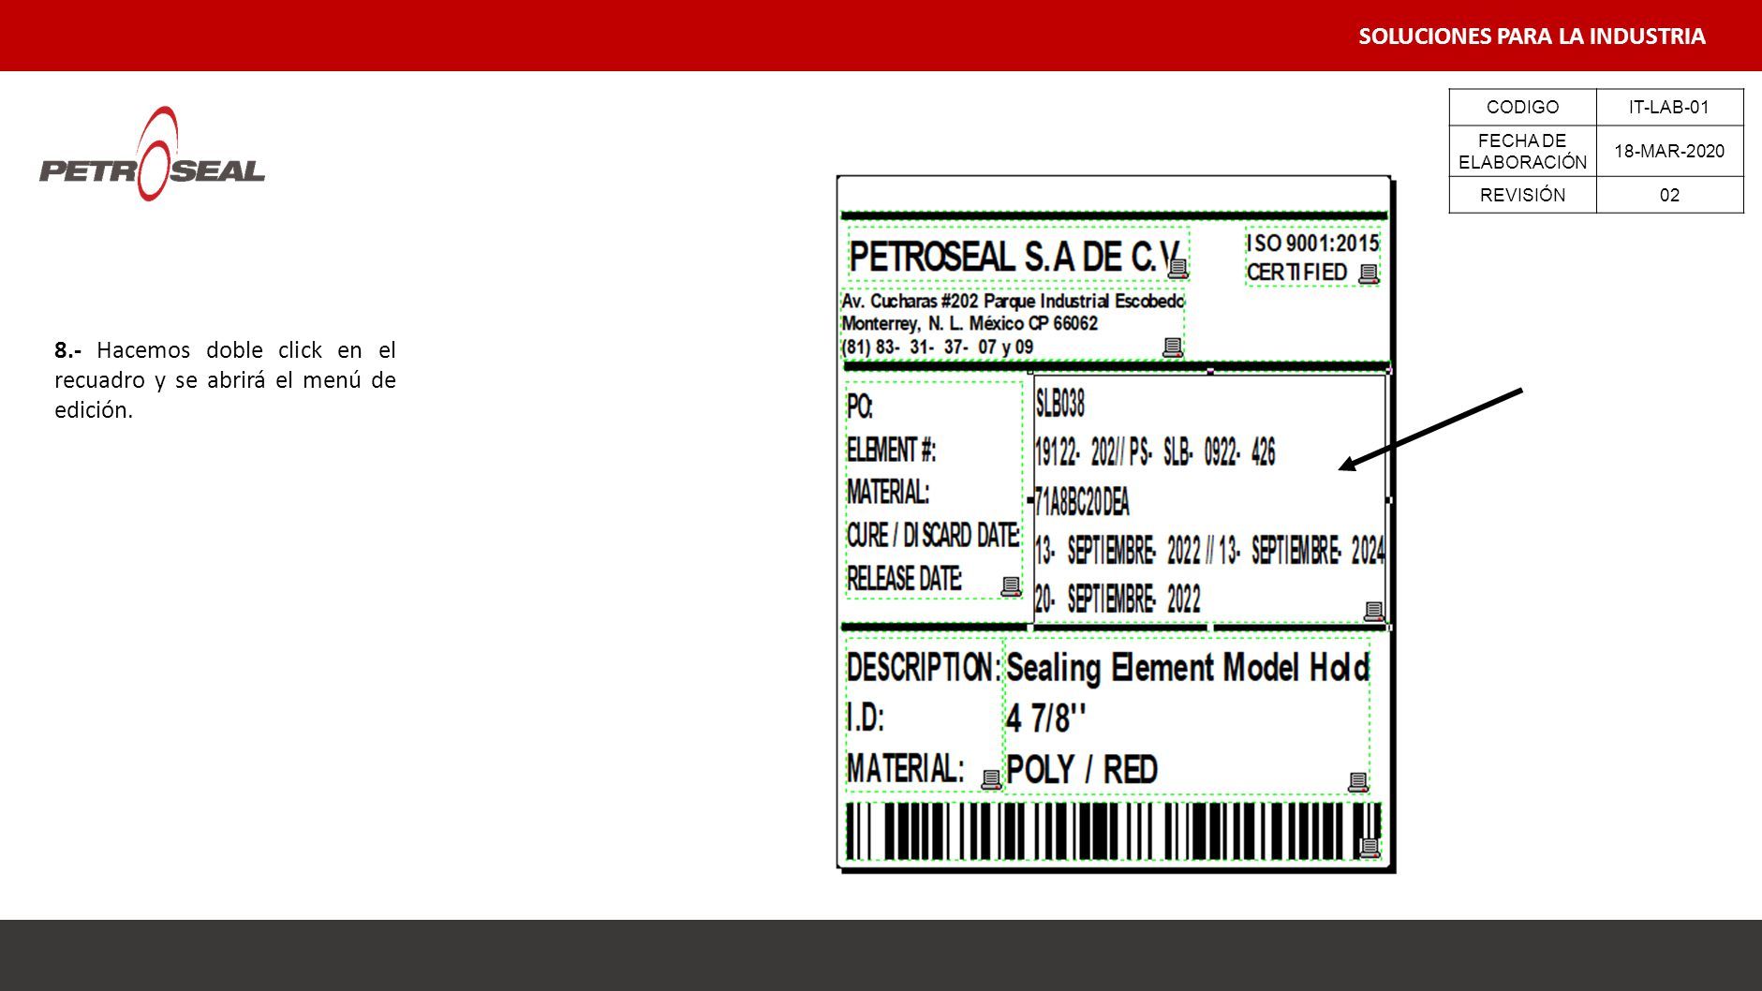Click the ISO 9001:2015 text

1312,244
